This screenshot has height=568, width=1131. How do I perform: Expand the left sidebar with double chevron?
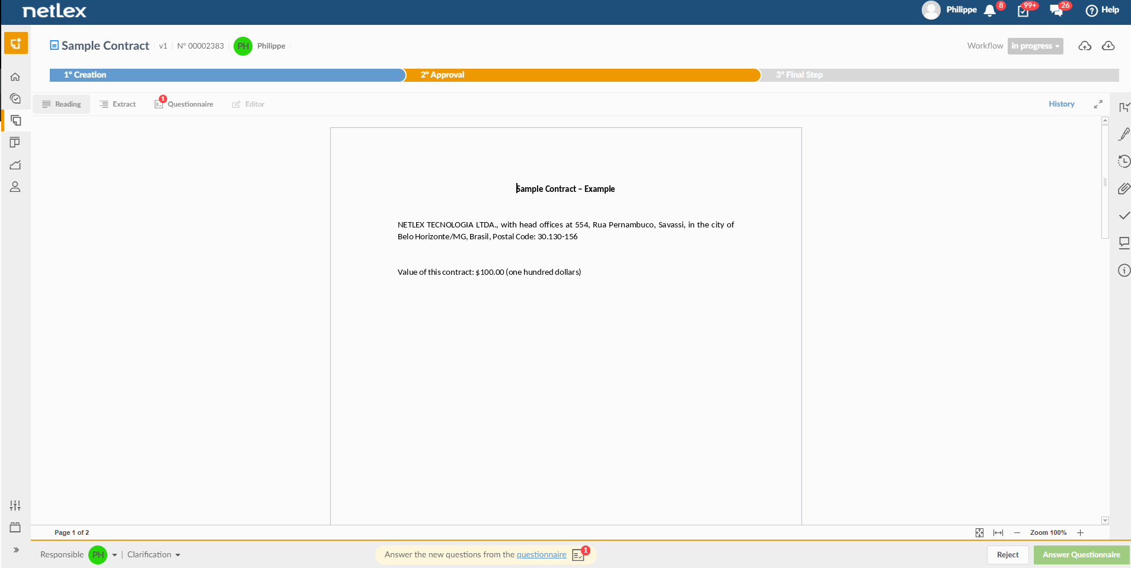[16, 550]
